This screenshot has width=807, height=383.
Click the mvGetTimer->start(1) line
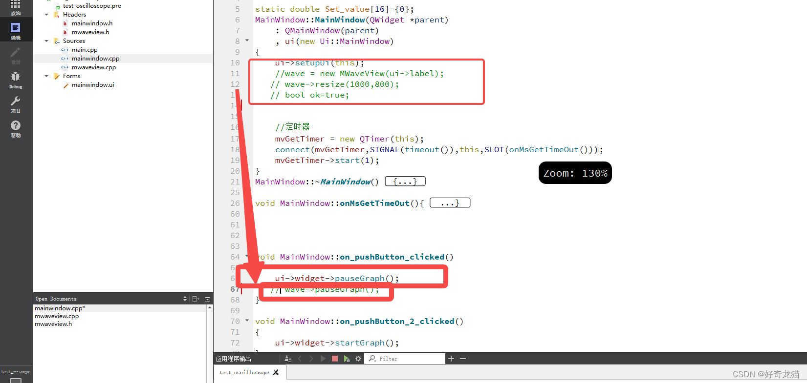(x=327, y=161)
